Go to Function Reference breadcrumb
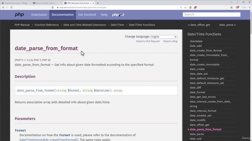The image size is (252, 141). [x=46, y=25]
